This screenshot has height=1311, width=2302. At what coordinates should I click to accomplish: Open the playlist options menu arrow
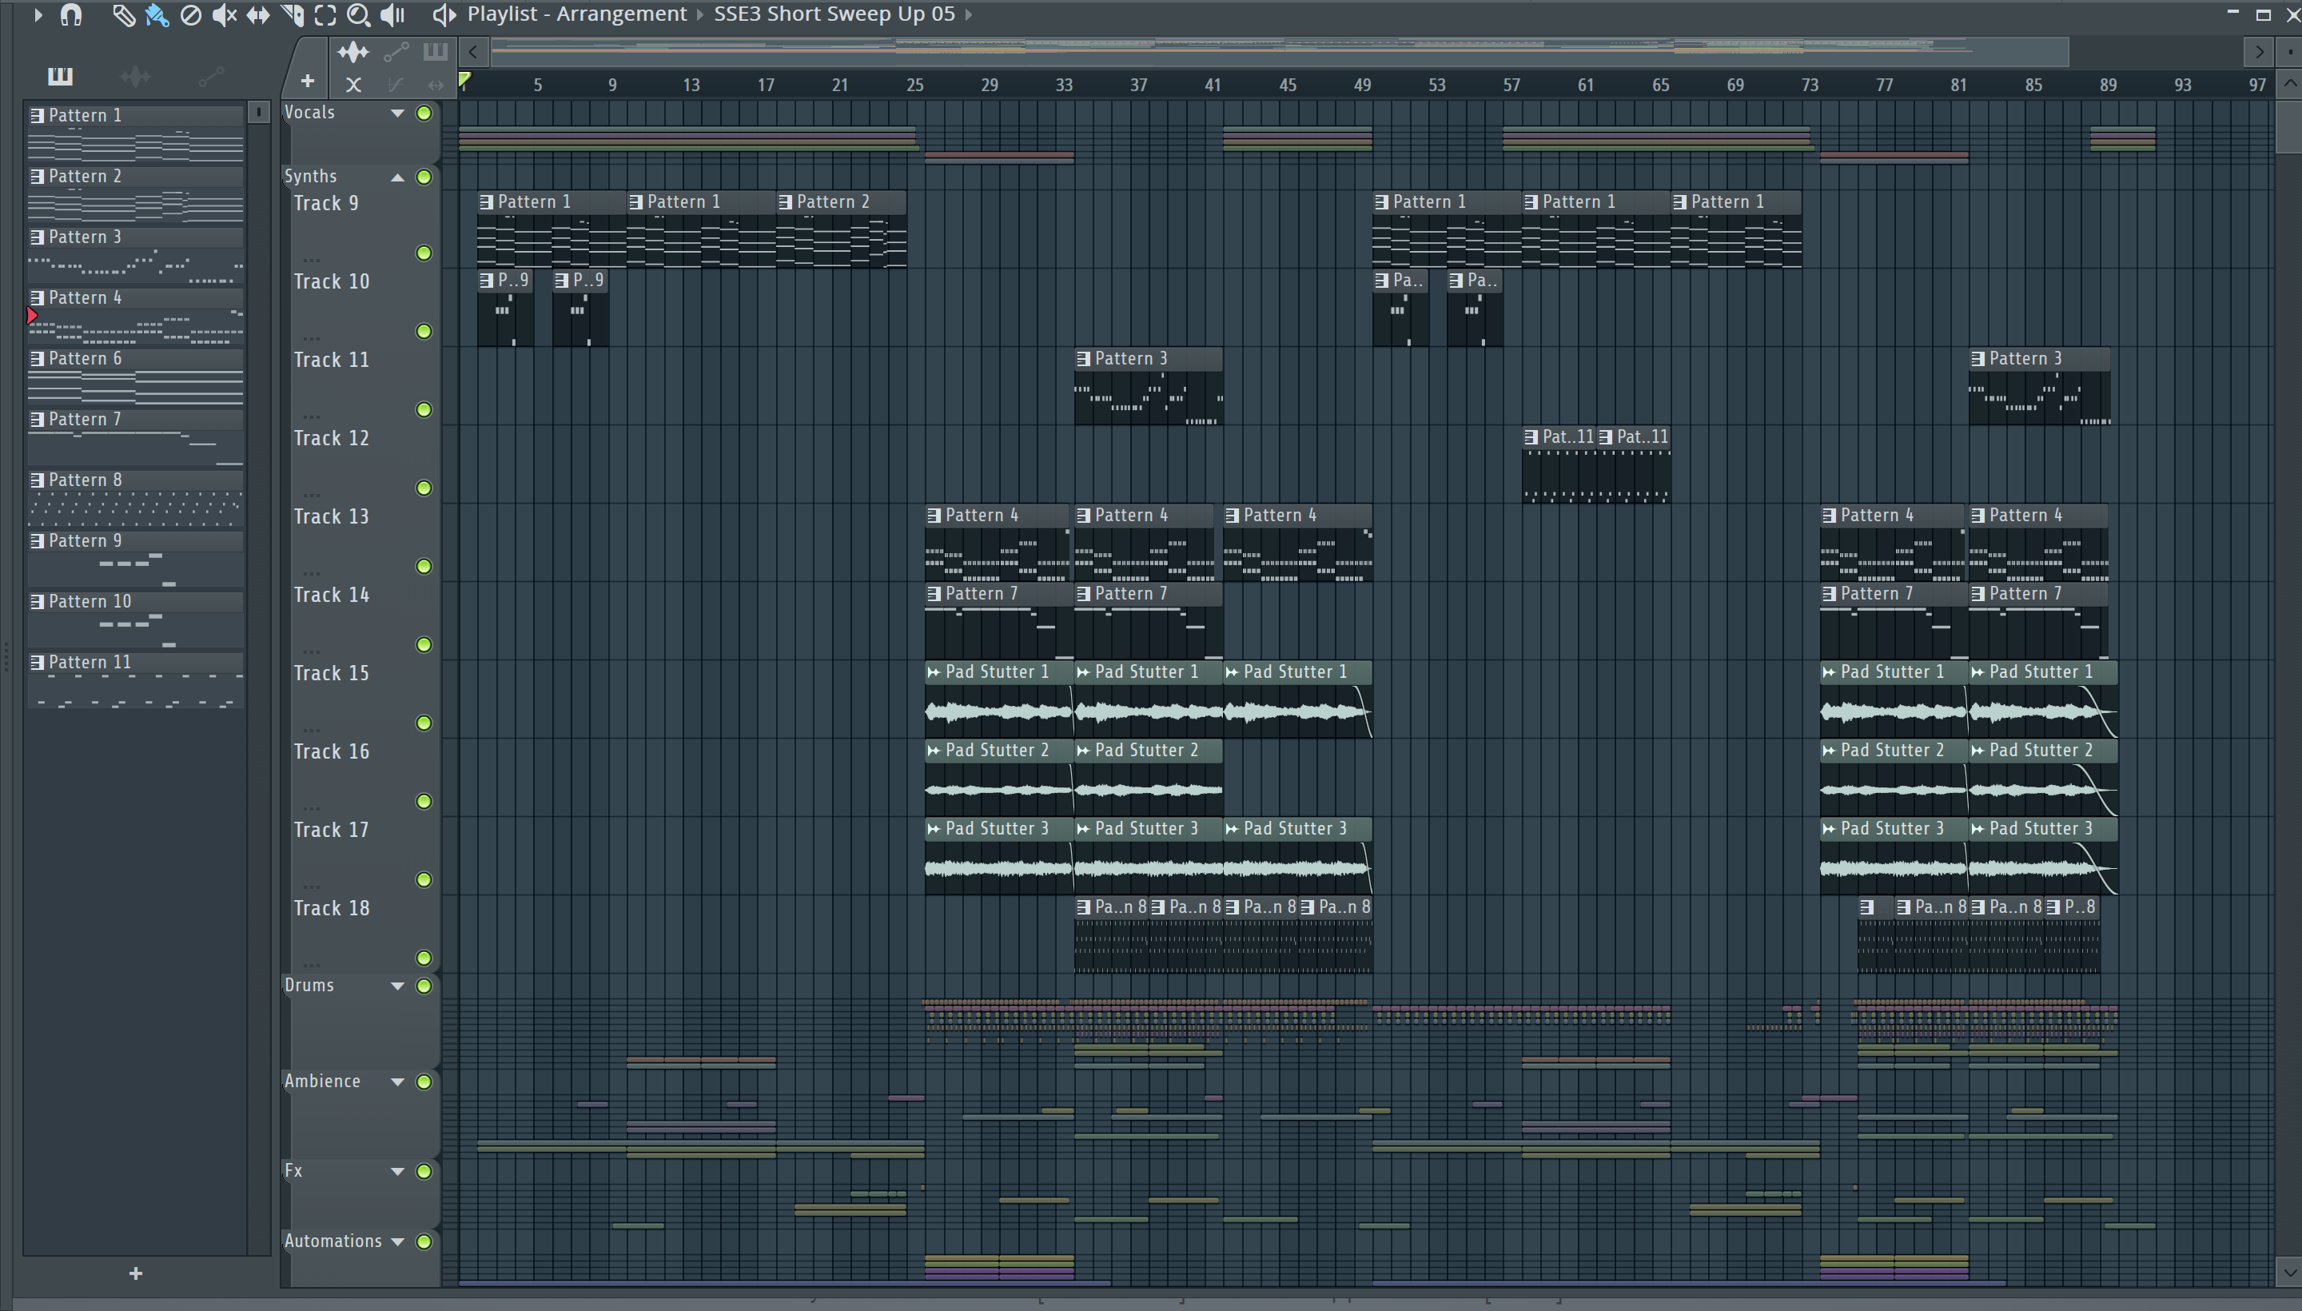tap(38, 14)
